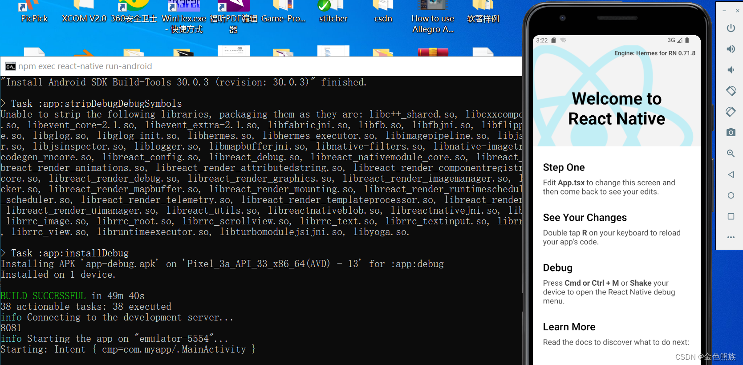Open emulator extended controls three-dots menu

click(x=731, y=237)
